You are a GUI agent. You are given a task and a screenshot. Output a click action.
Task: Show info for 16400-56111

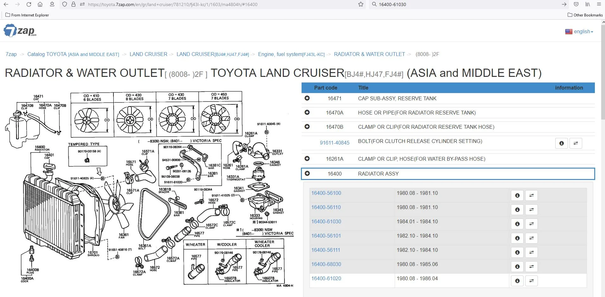[x=517, y=252]
